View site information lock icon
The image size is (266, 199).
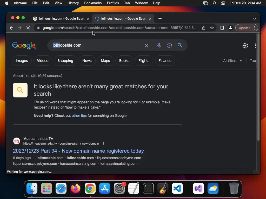pyautogui.click(x=38, y=28)
